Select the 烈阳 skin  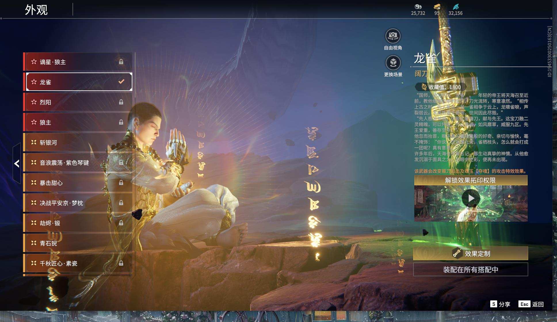pyautogui.click(x=78, y=102)
